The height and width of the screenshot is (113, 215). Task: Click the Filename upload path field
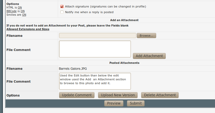(x=98, y=36)
